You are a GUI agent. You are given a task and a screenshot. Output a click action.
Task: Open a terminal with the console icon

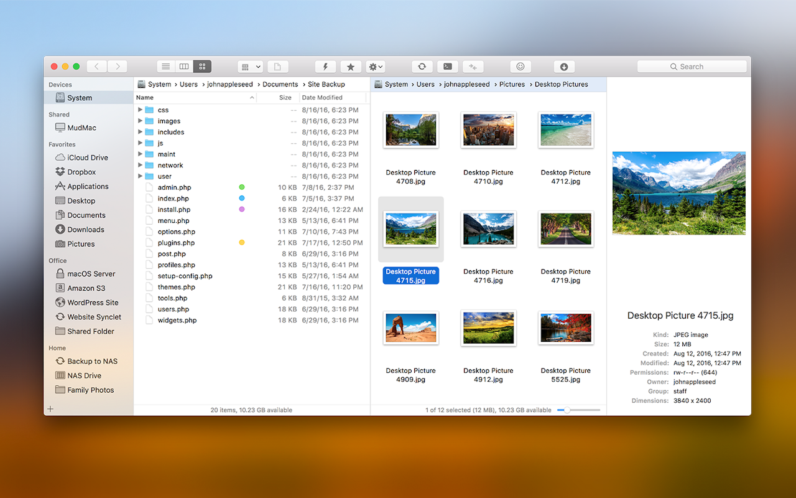tap(447, 66)
